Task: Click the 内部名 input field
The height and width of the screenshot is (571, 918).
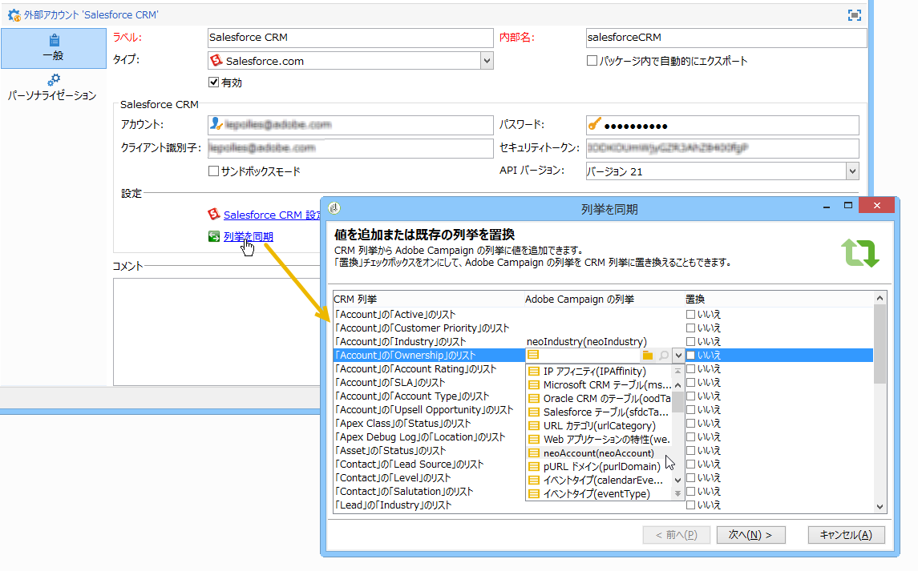Action: pos(726,38)
